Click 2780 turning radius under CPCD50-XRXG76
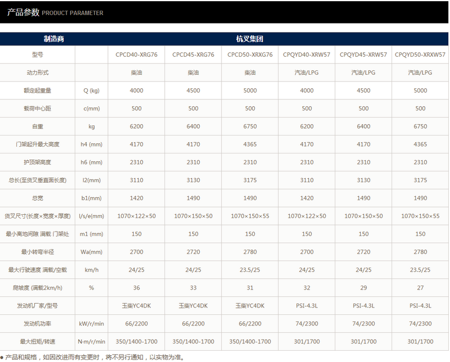This screenshot has height=362, width=450. (x=250, y=252)
